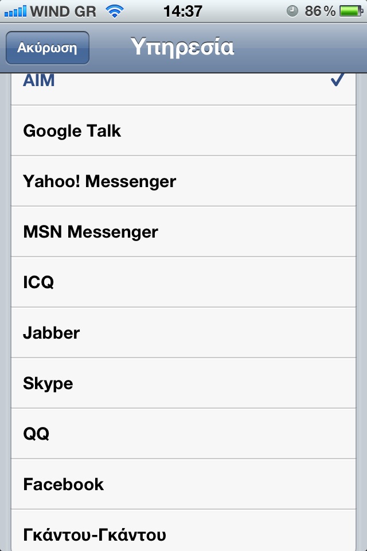Tap the 14:37 clock in status bar
This screenshot has height=551, width=367.
click(x=182, y=11)
